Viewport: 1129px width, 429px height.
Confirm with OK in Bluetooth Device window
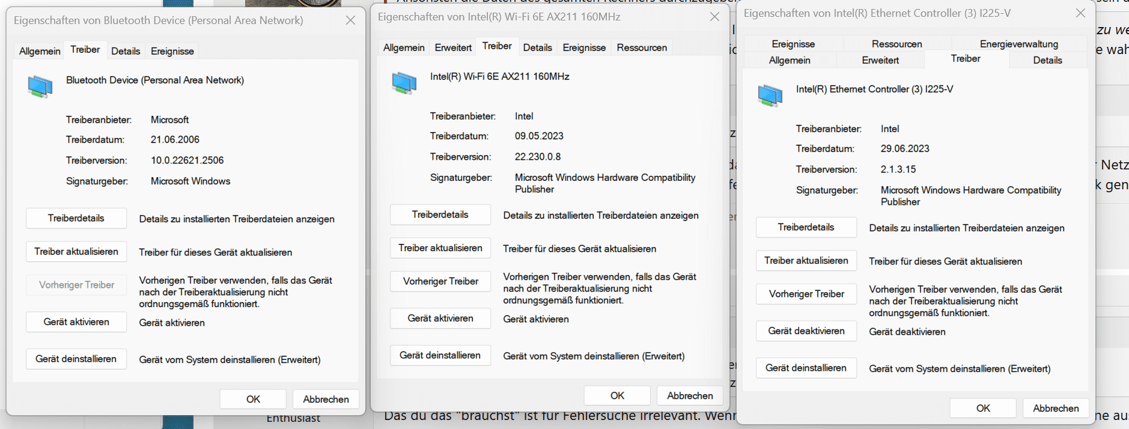pos(253,400)
